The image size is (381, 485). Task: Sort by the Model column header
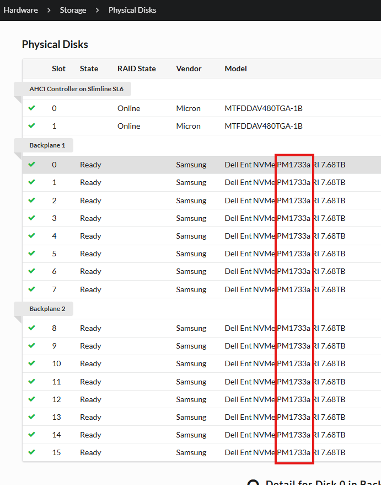point(235,68)
